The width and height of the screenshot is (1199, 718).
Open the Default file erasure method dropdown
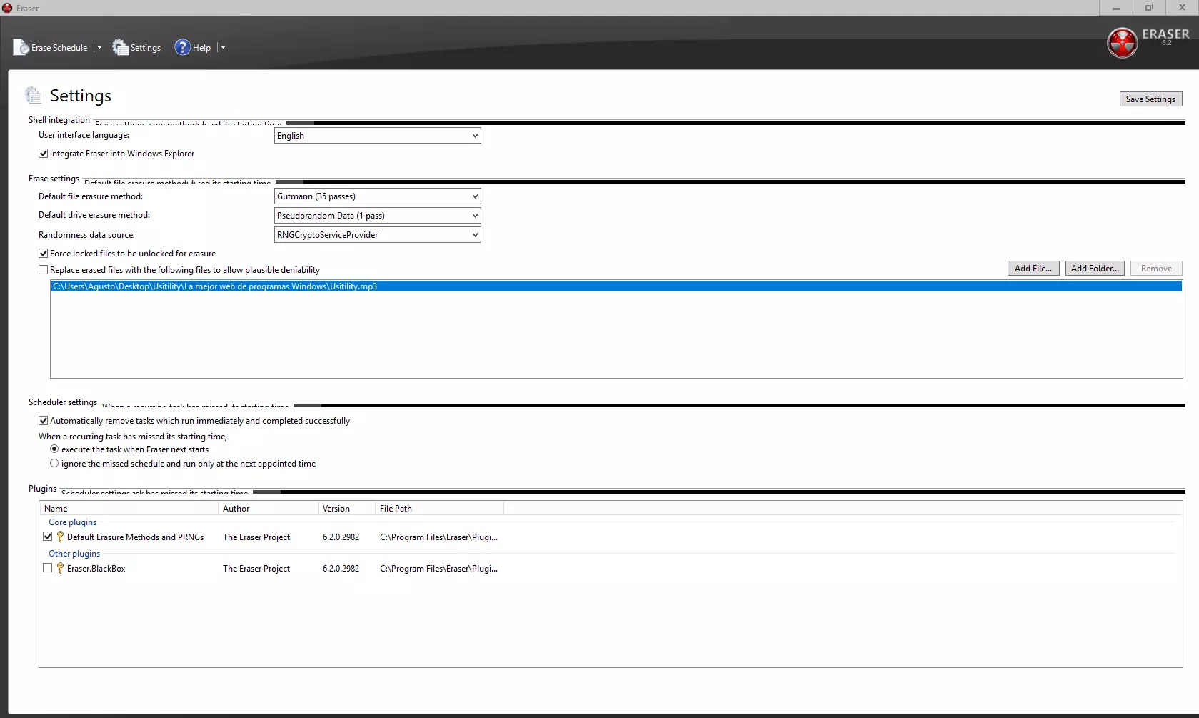[x=377, y=196]
